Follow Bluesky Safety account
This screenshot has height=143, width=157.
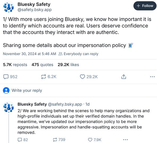click(x=145, y=6)
